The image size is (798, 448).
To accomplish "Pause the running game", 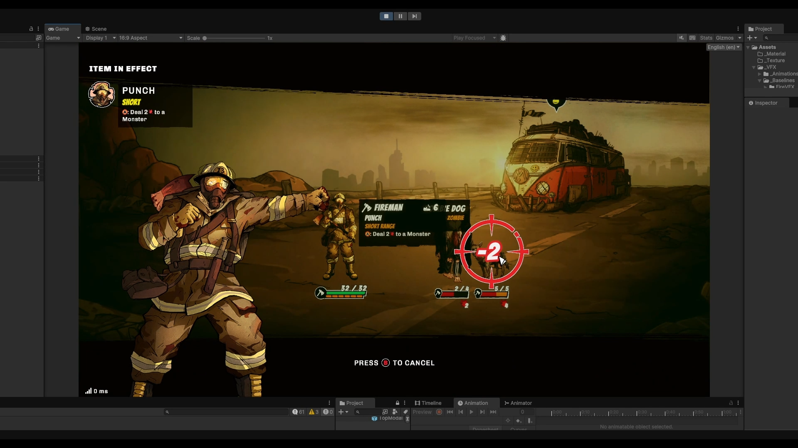I will (x=400, y=16).
